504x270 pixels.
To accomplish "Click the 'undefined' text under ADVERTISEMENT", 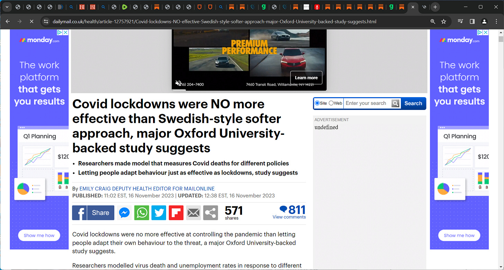I will pyautogui.click(x=326, y=127).
